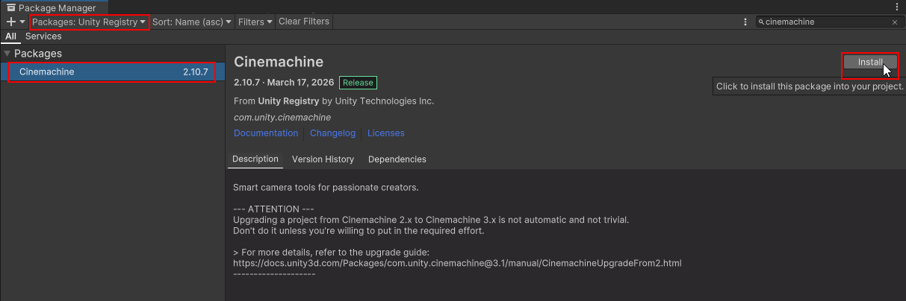Open the Packages: Unity Registry dropdown
906x301 pixels.
[90, 22]
